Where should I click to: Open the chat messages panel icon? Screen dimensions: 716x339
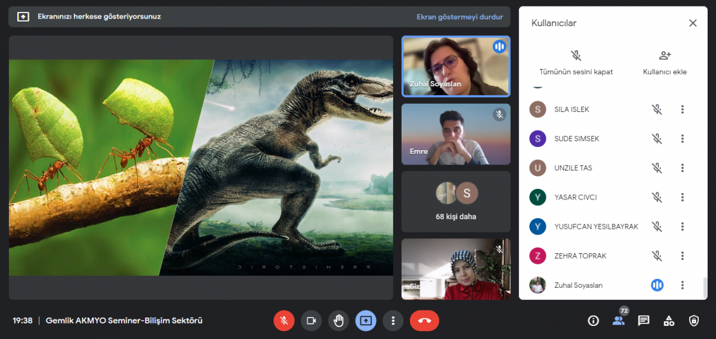pos(644,321)
